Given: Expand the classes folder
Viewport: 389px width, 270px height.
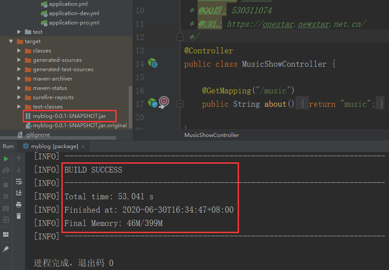Looking at the screenshot, I should (19, 51).
